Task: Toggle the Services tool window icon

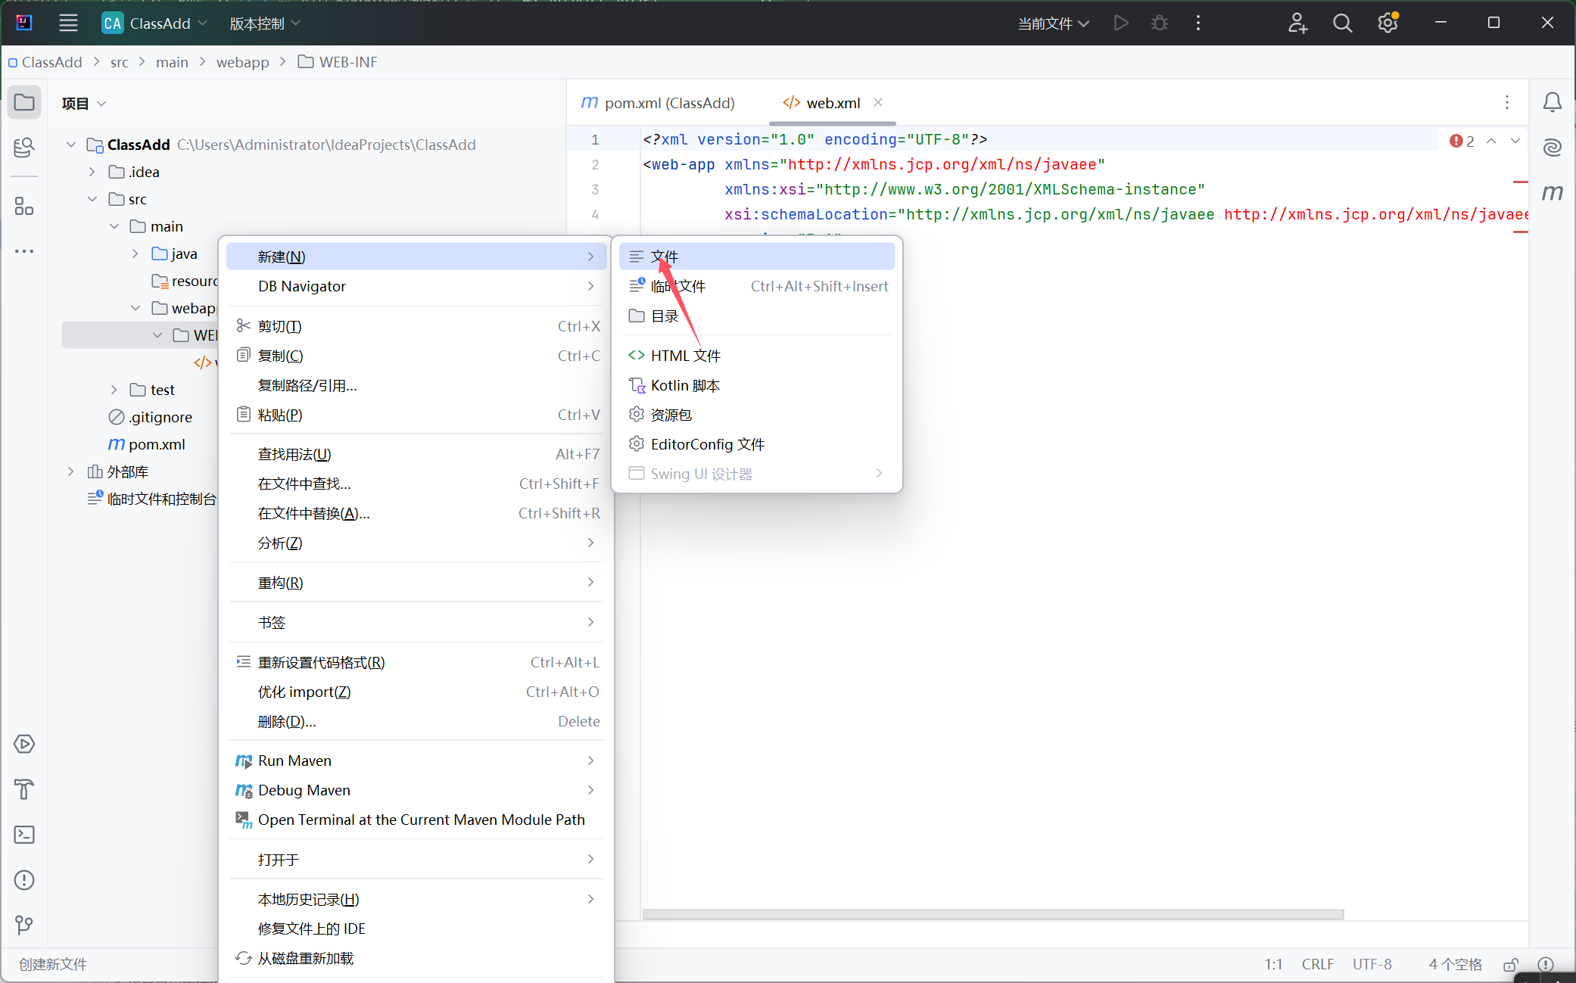Action: point(23,744)
